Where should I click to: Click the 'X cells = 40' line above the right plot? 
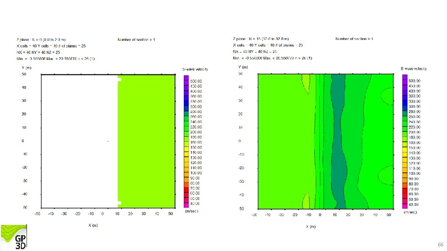point(268,45)
